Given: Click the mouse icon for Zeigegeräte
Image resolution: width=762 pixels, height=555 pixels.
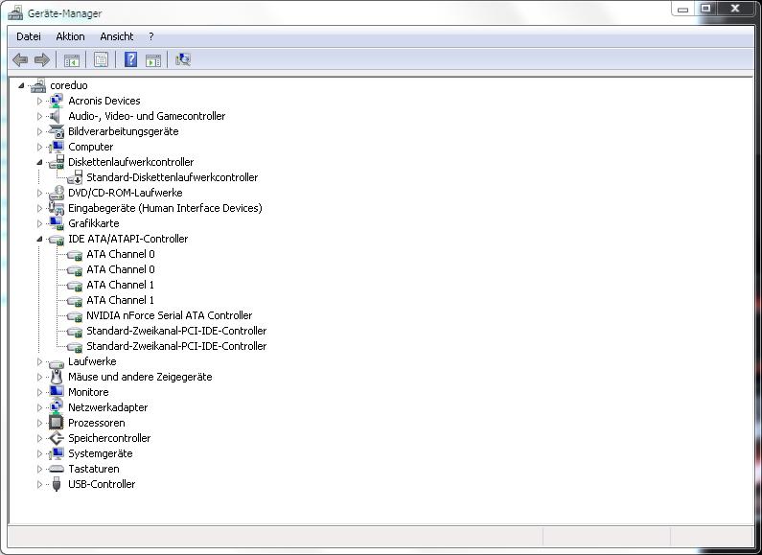Looking at the screenshot, I should click(x=57, y=377).
